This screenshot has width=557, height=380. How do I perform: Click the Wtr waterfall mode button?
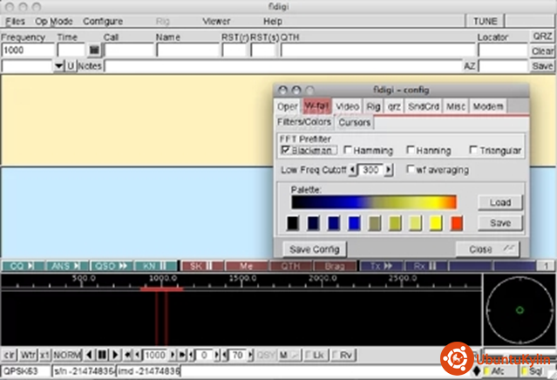pos(28,355)
